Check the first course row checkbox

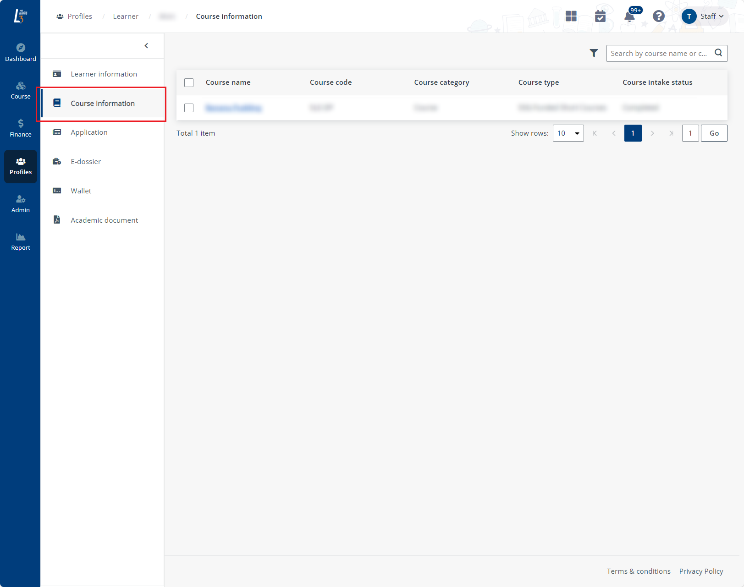click(x=189, y=108)
